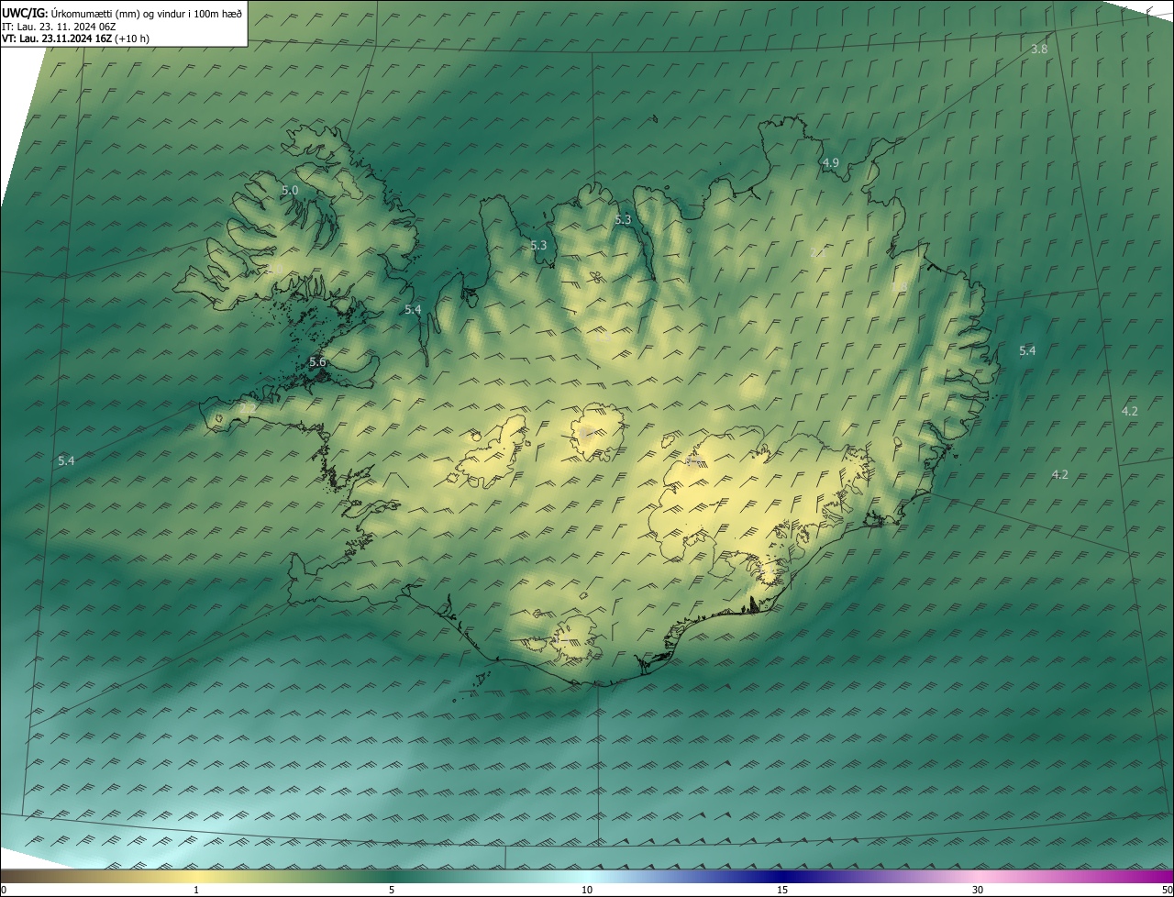Click the color scale tick label "1"
1174x897 pixels.
tap(196, 890)
